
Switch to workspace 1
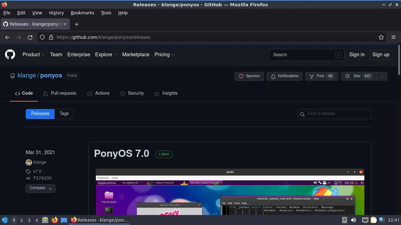point(14,220)
